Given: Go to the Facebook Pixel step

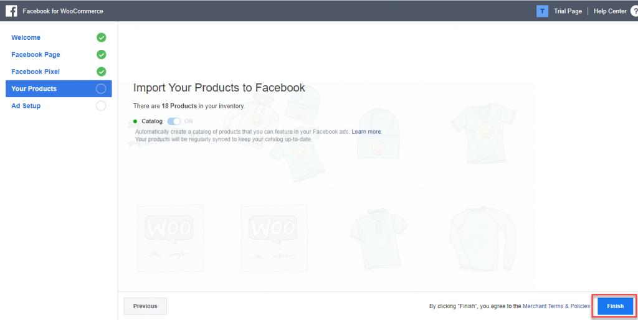Looking at the screenshot, I should [36, 72].
